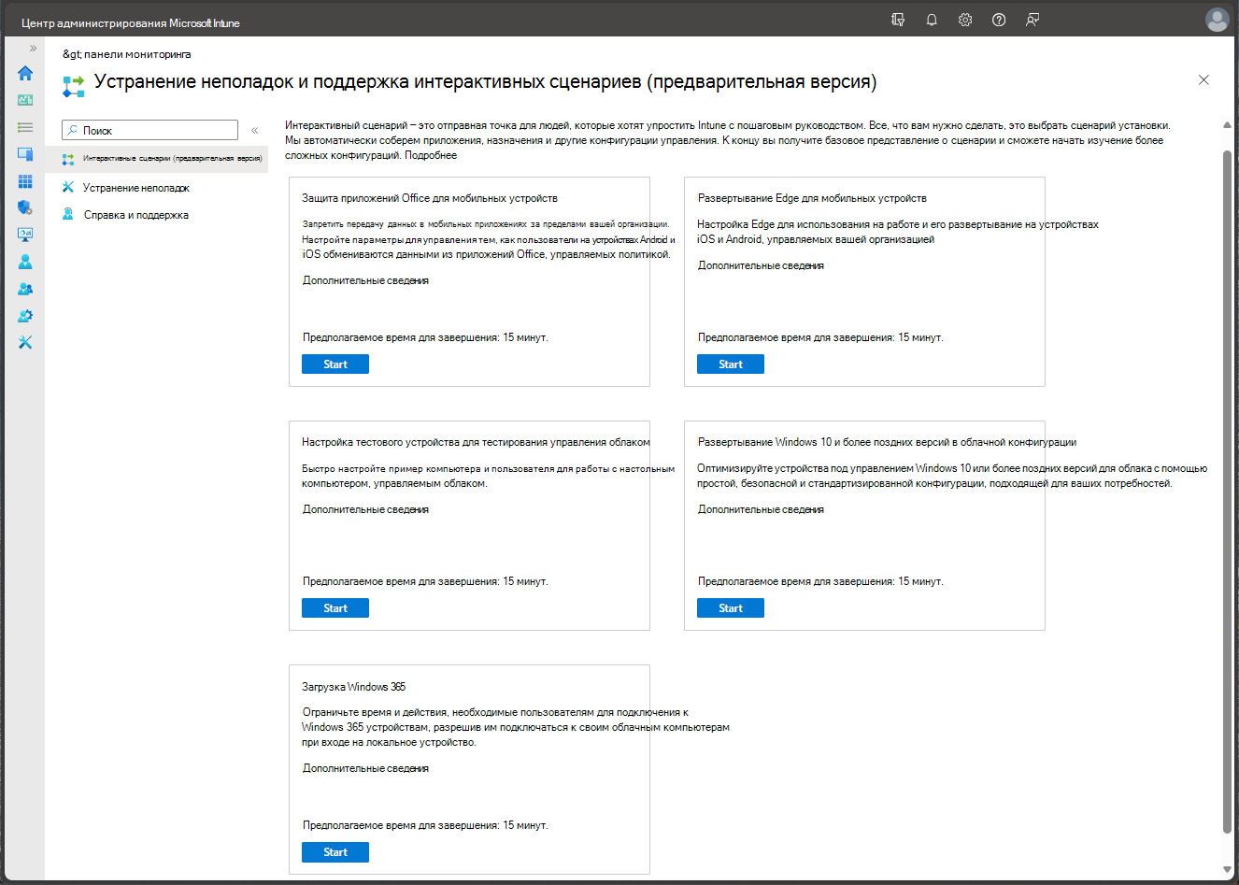The width and height of the screenshot is (1239, 885).
Task: Click the vertical scrollbar thumb
Action: click(x=1227, y=491)
